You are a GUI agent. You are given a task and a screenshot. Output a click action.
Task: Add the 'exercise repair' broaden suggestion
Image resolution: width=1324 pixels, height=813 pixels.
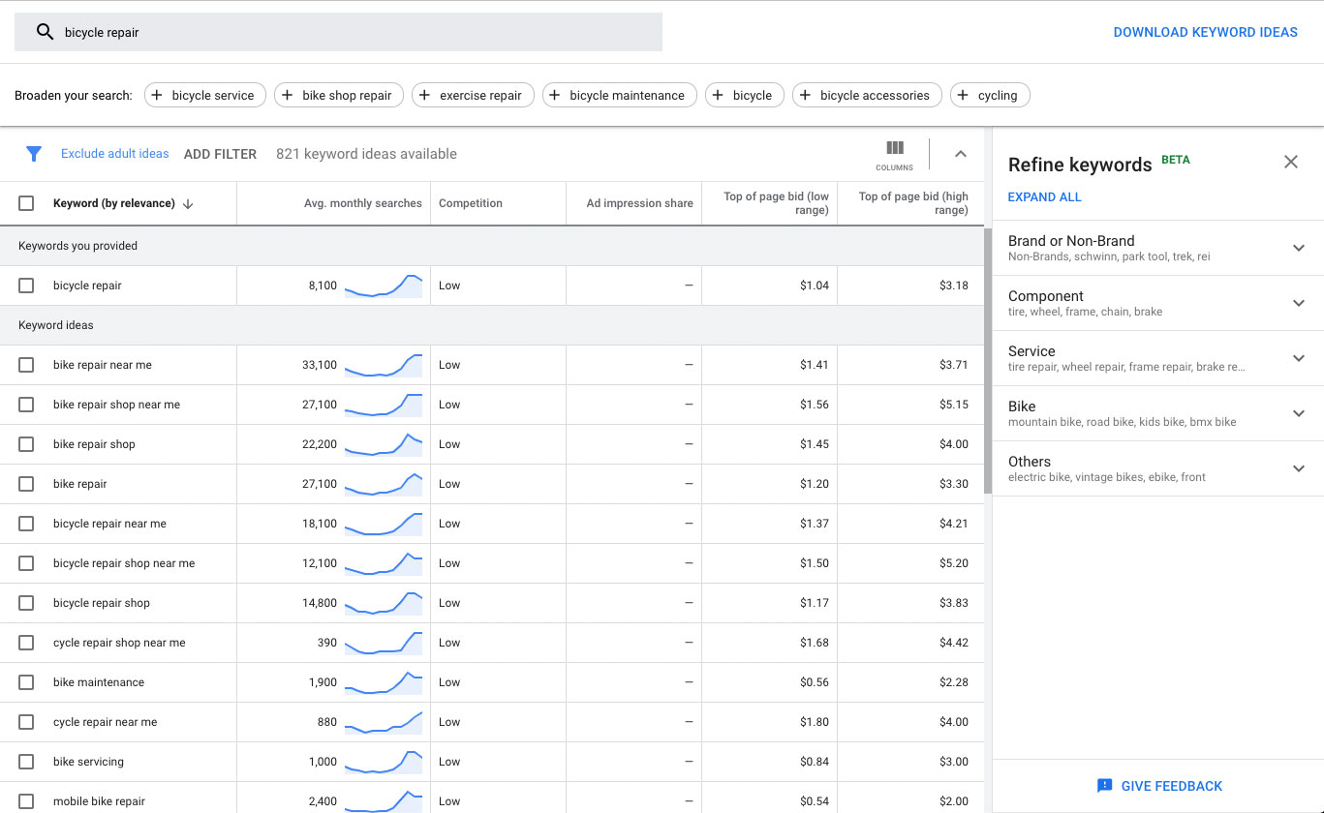pyautogui.click(x=473, y=95)
